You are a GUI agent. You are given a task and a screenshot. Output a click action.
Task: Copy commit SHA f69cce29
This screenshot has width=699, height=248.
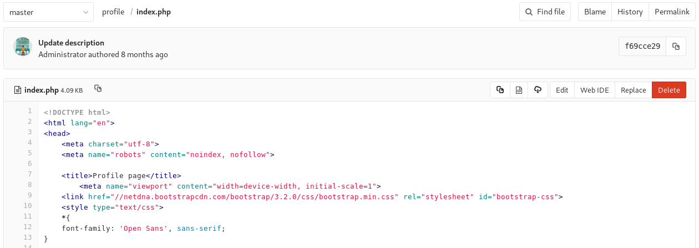click(x=675, y=47)
